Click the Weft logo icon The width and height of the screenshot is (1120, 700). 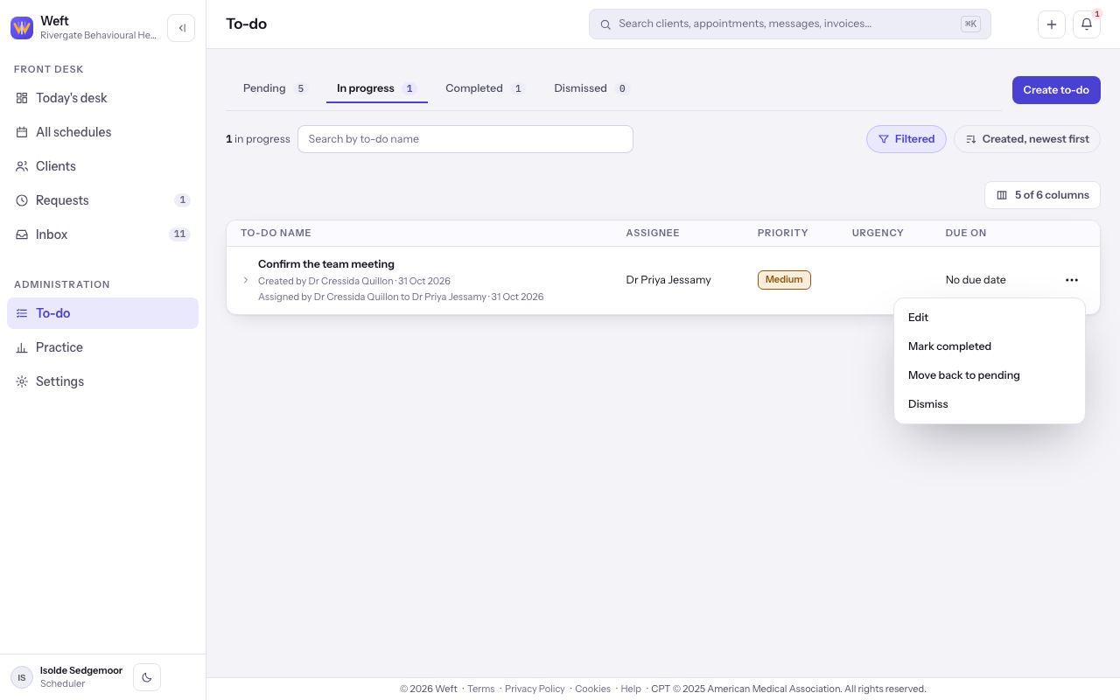click(22, 28)
